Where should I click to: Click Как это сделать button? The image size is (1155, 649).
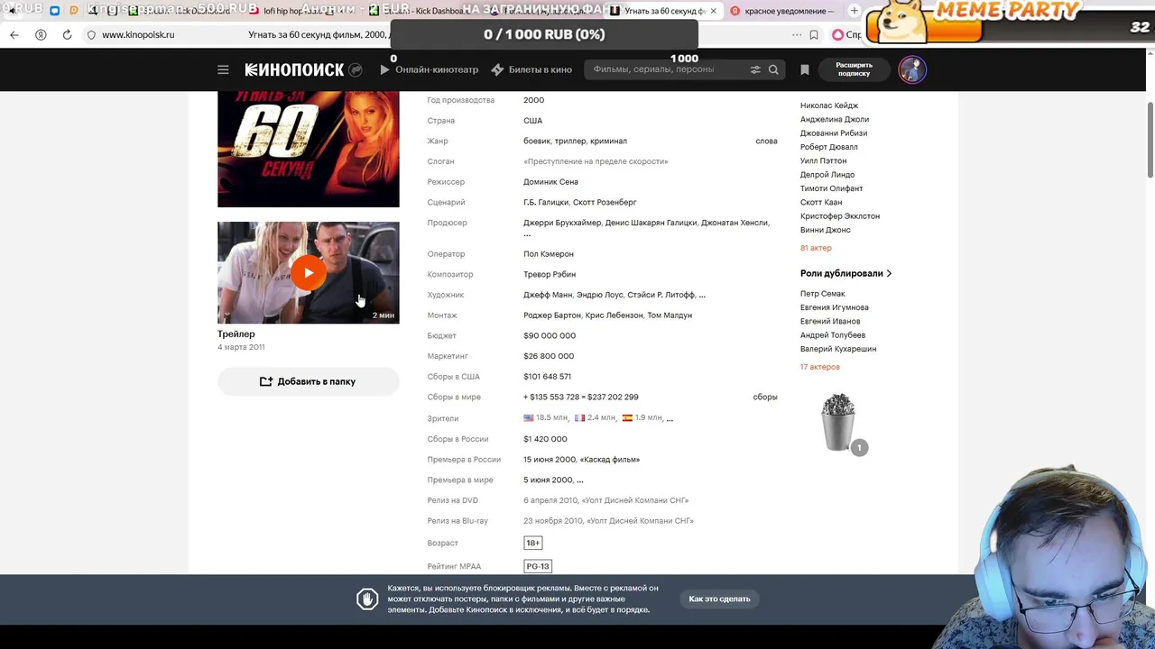click(719, 599)
